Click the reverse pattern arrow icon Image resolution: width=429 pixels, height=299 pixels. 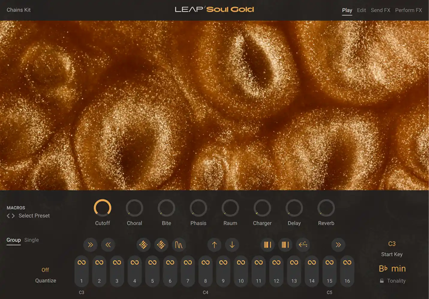pos(303,245)
